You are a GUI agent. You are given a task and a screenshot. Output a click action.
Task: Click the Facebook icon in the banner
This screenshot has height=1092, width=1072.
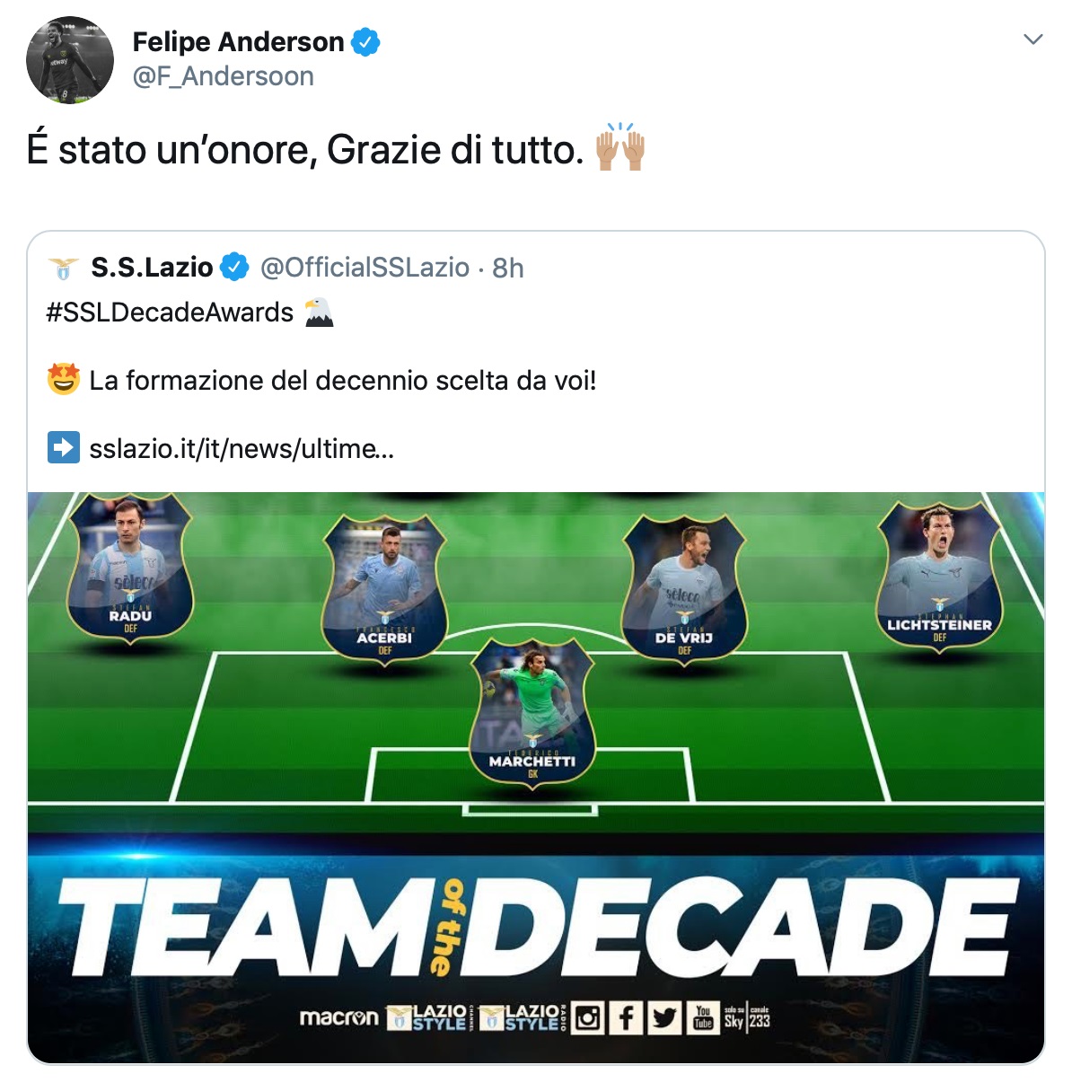(627, 1018)
